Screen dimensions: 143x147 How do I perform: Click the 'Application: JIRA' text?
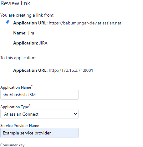click(x=30, y=43)
